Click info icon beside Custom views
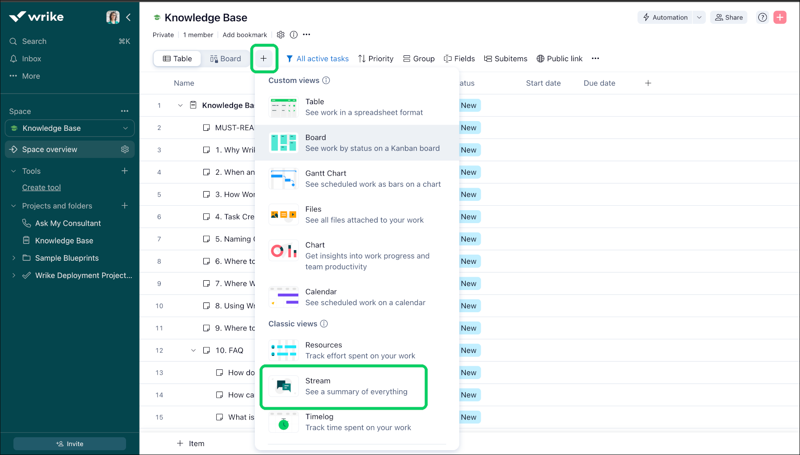The height and width of the screenshot is (455, 800). tap(326, 80)
